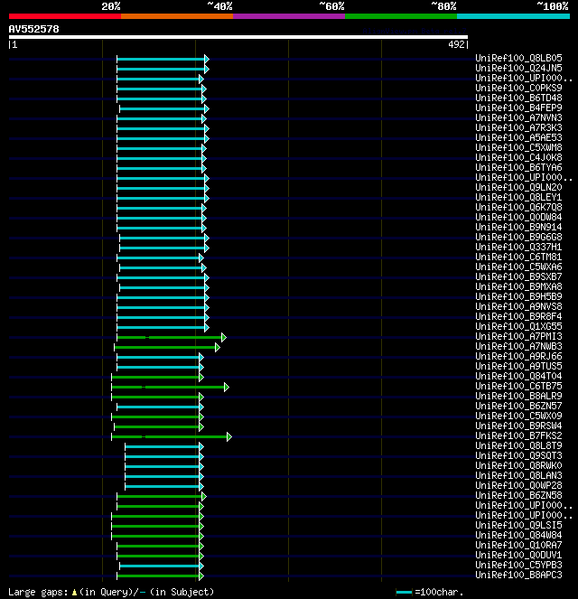Open hit UniRef100_Q24JN5
Image resolution: width=578 pixels, height=599 pixels.
point(518,68)
